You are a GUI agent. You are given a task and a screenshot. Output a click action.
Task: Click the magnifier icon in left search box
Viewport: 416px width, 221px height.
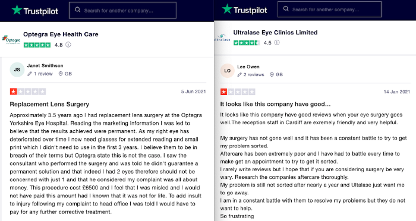click(x=77, y=10)
